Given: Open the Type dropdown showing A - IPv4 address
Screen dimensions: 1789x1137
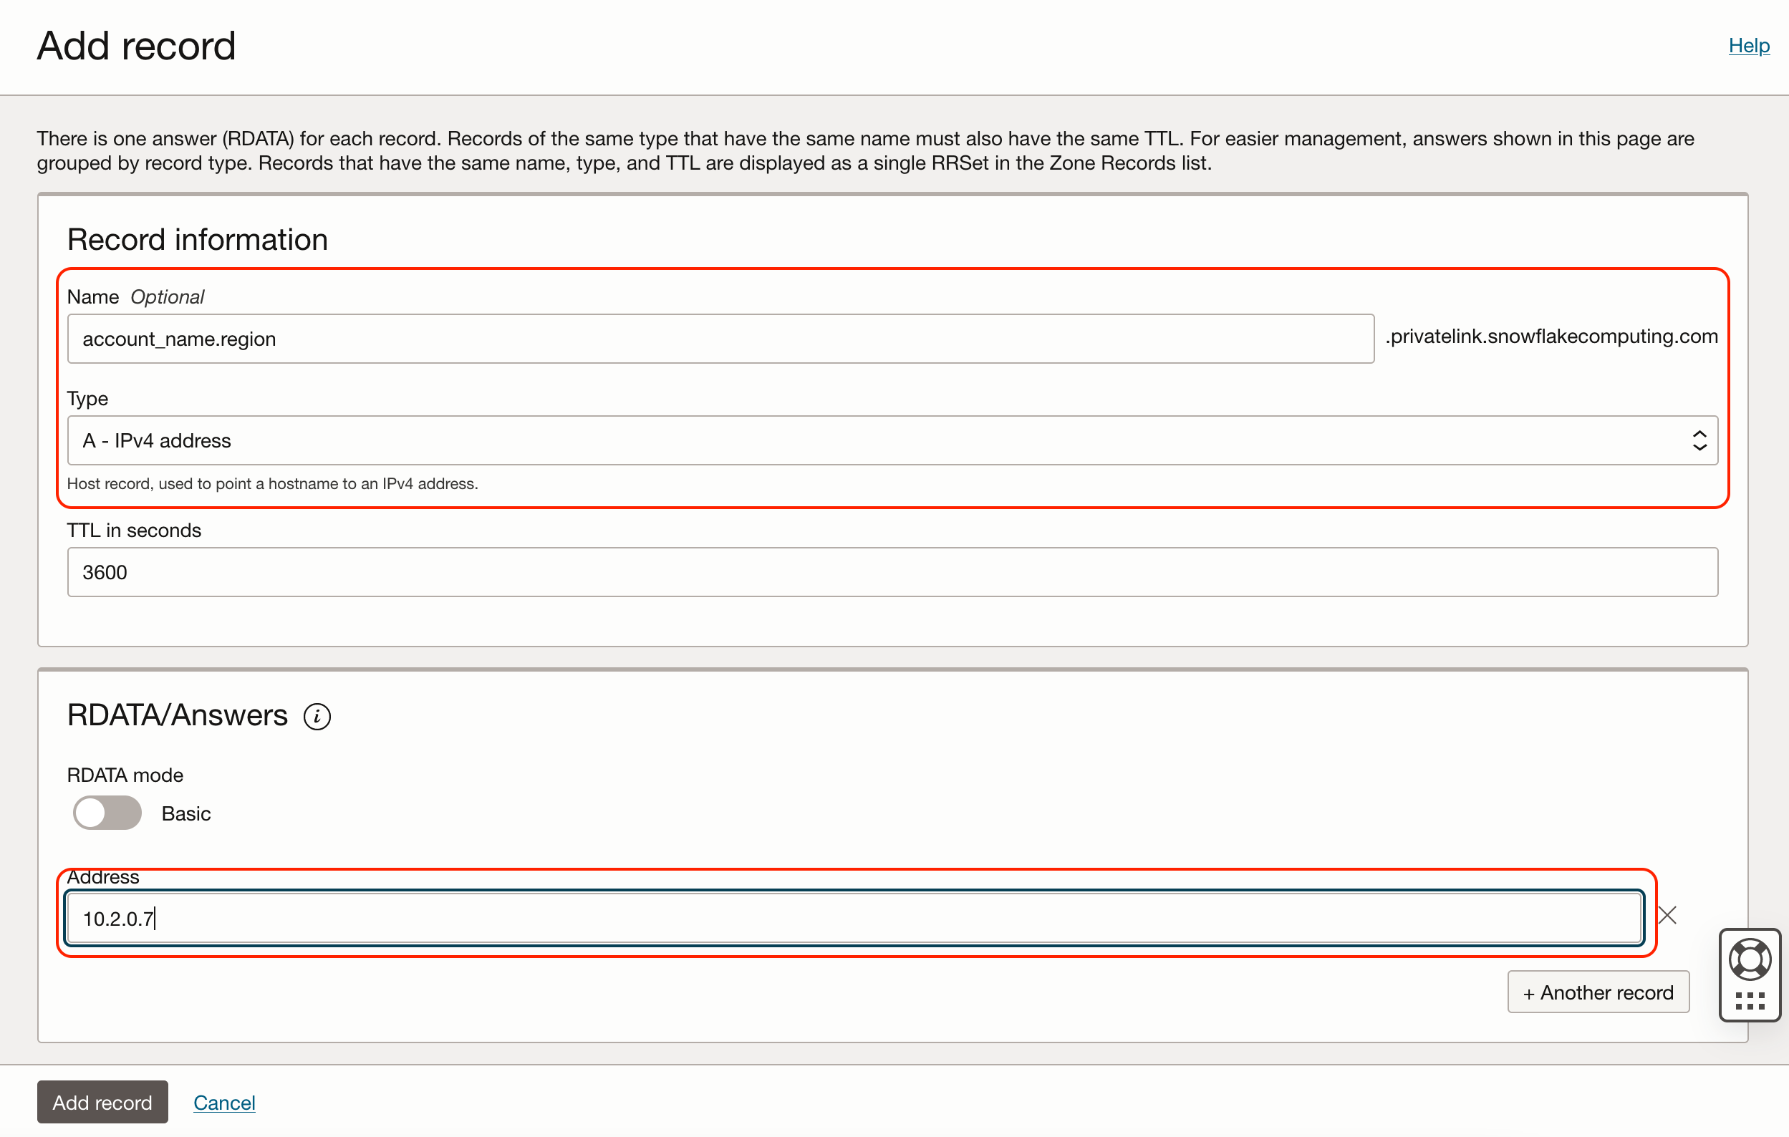Looking at the screenshot, I should click(892, 440).
